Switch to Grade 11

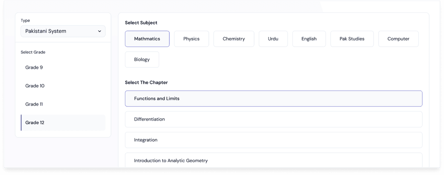pyautogui.click(x=63, y=104)
